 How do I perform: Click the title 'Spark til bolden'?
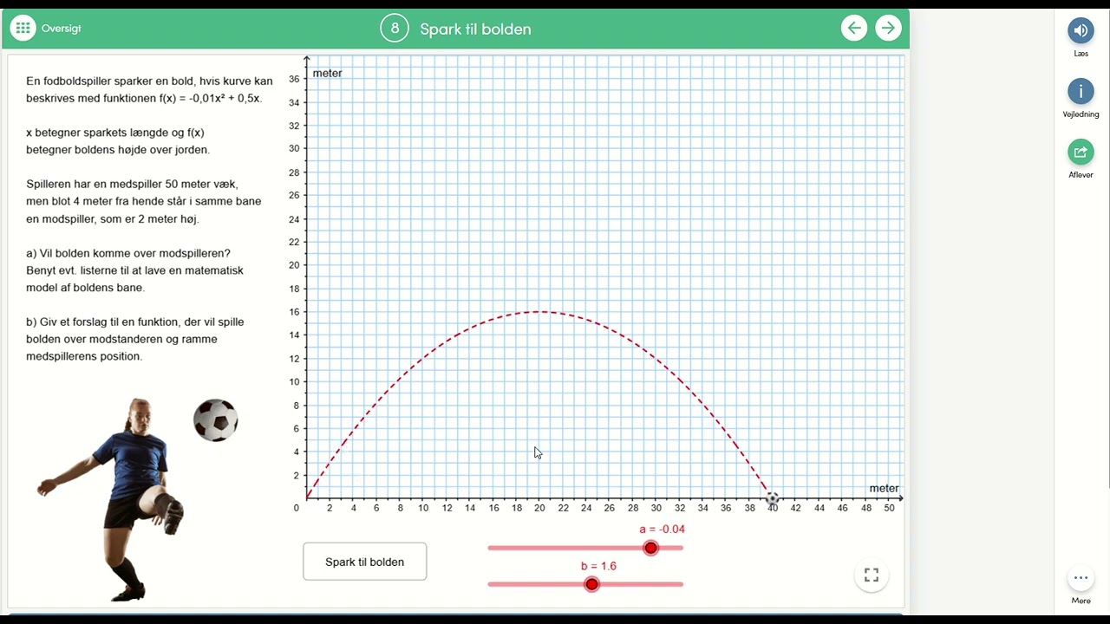pos(475,29)
